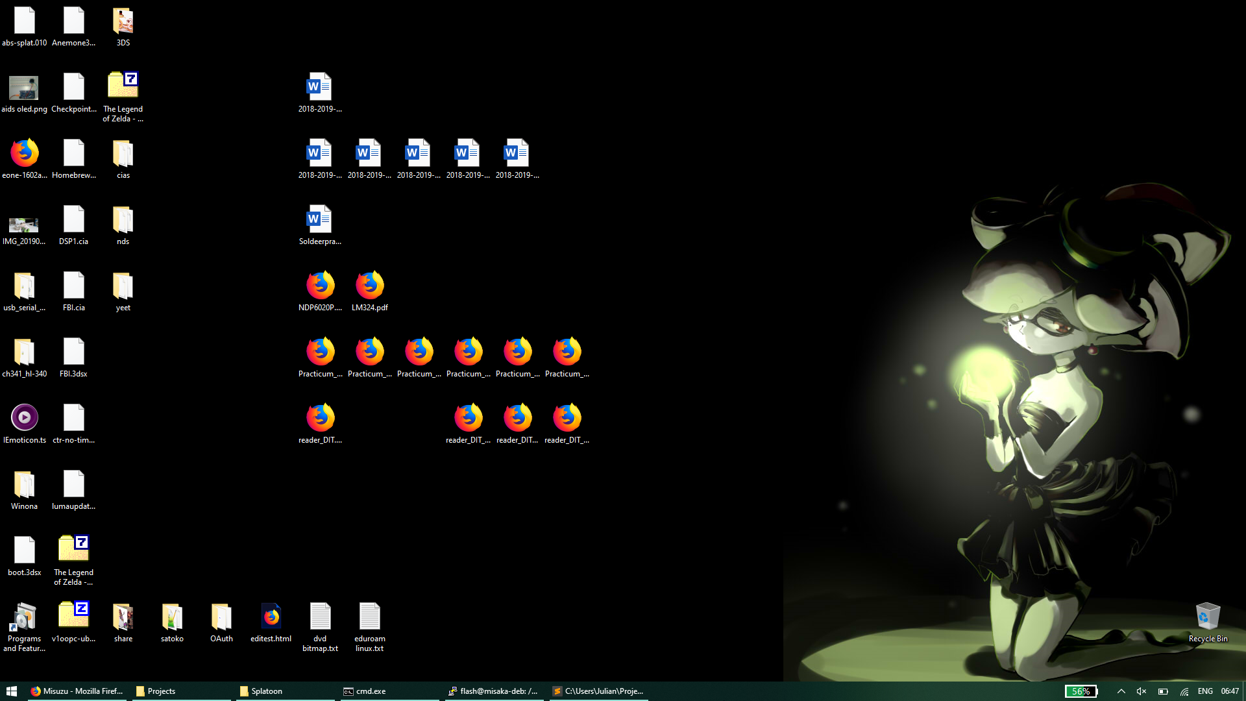Open the Winona folder
This screenshot has width=1246, height=701.
tap(25, 491)
